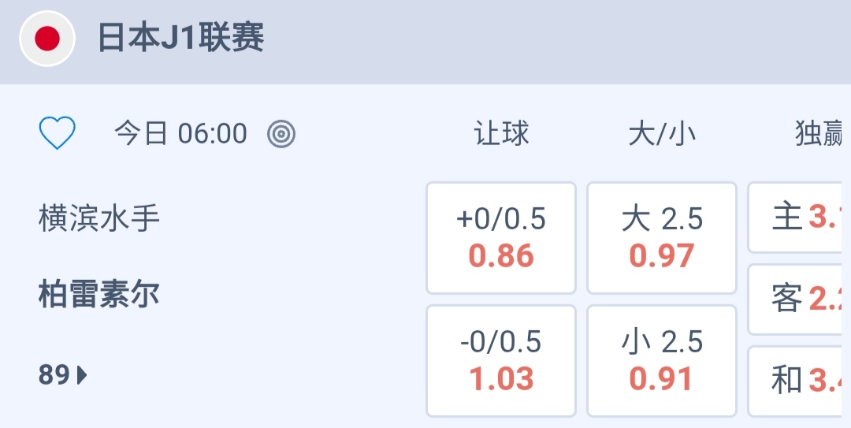Image resolution: width=851 pixels, height=428 pixels.
Task: Select the 大/小 over-under column header
Action: pos(662,134)
